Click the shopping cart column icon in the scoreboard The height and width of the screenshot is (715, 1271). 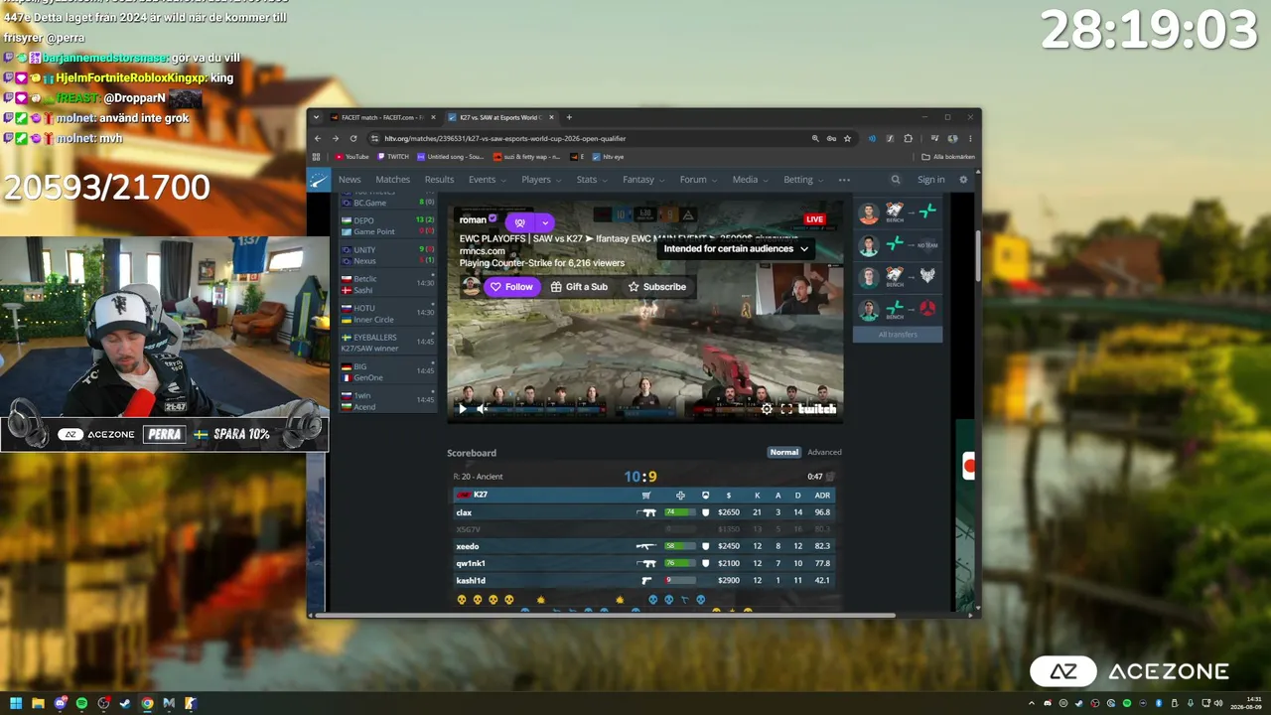(x=646, y=495)
